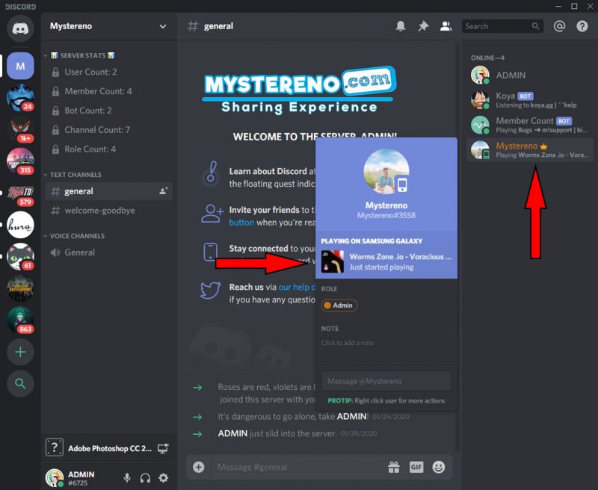Screen dimensions: 598x490
Task: Open Koya bot in member list
Action: pos(530,100)
